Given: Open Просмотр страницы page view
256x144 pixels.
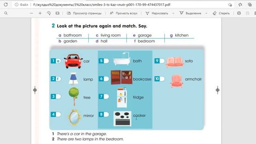Looking at the screenshot, I should [x=84, y=13].
